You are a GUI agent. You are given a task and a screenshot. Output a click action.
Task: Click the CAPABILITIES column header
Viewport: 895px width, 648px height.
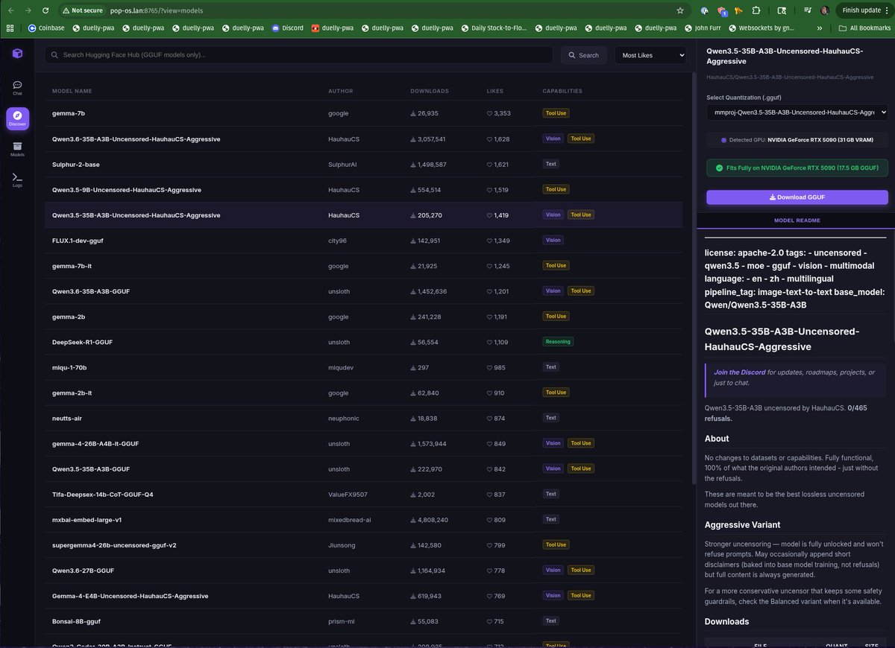pyautogui.click(x=562, y=91)
